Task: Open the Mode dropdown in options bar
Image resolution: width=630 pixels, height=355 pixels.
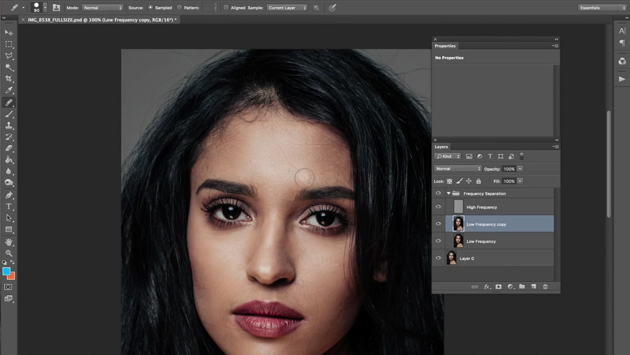Action: (102, 8)
